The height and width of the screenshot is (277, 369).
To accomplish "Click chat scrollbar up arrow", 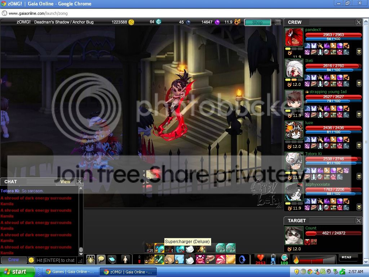I will point(81,188).
